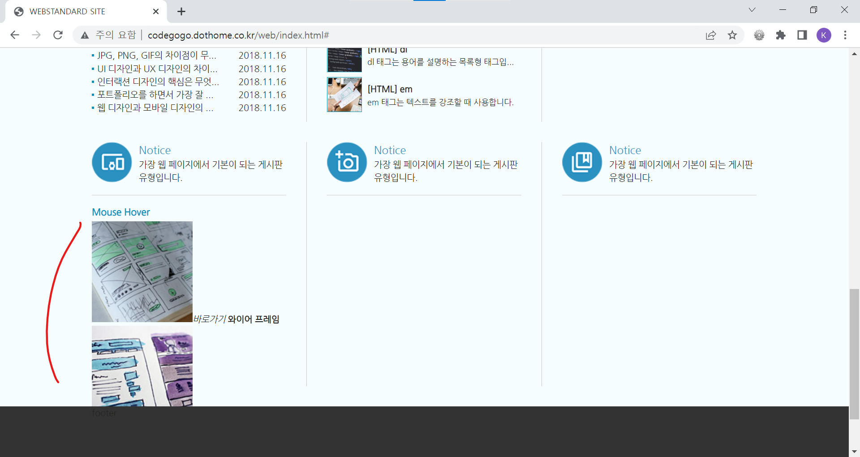The height and width of the screenshot is (457, 860).
Task: Open the UI 디자인과 UX 디자인 article
Action: coord(157,69)
